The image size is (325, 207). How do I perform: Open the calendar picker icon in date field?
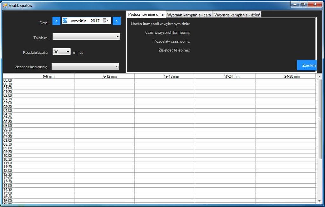point(106,21)
